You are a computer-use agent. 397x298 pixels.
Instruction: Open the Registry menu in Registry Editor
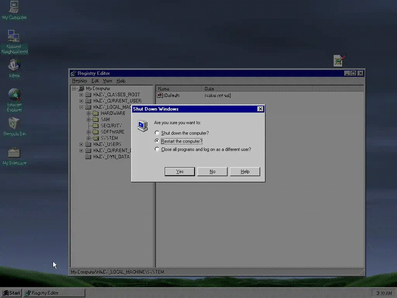(x=79, y=81)
